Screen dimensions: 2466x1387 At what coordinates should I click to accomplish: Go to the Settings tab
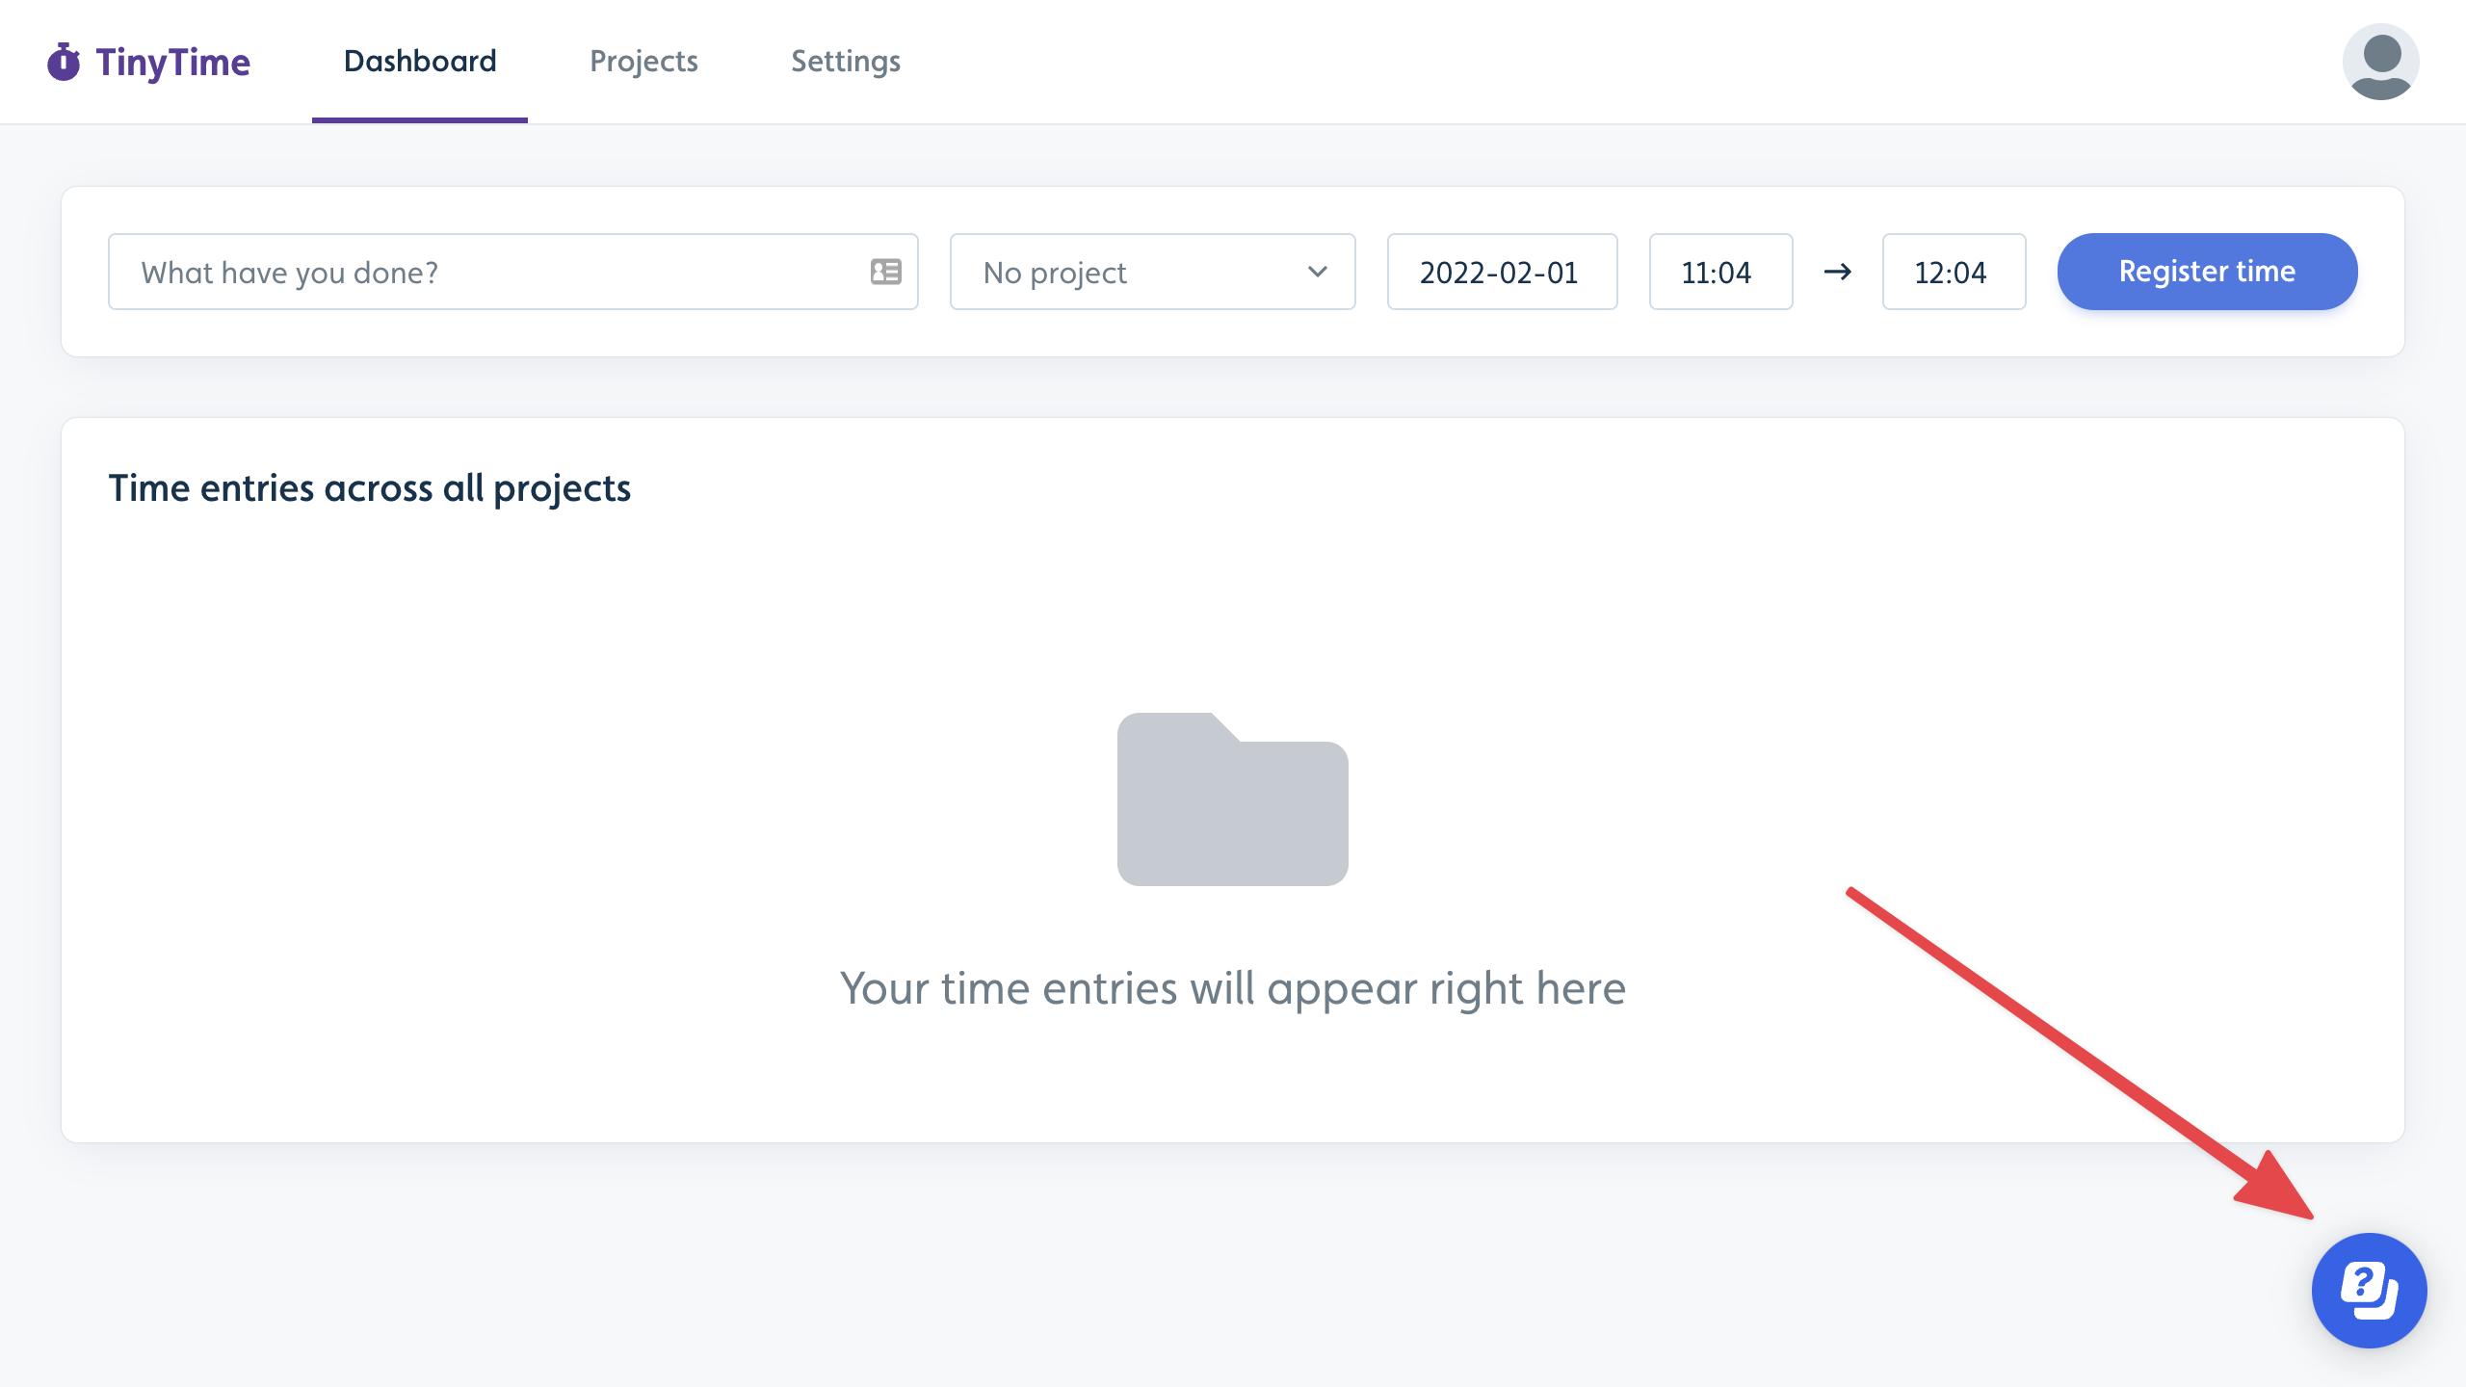click(846, 62)
